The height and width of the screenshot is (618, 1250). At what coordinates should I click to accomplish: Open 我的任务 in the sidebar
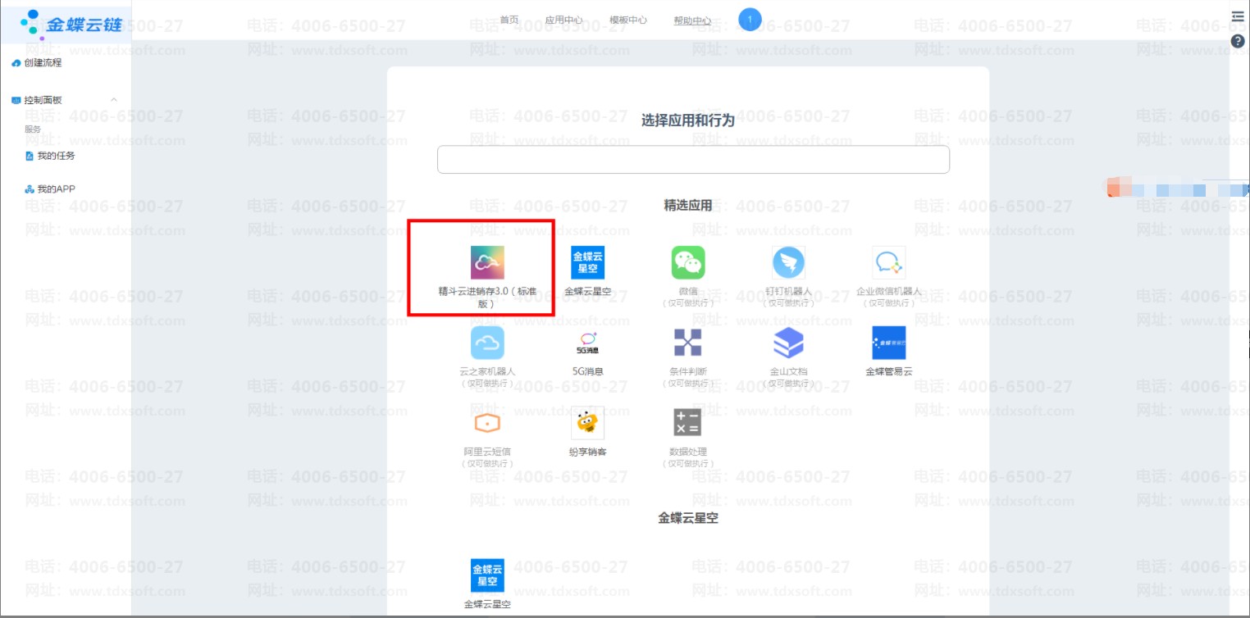56,156
